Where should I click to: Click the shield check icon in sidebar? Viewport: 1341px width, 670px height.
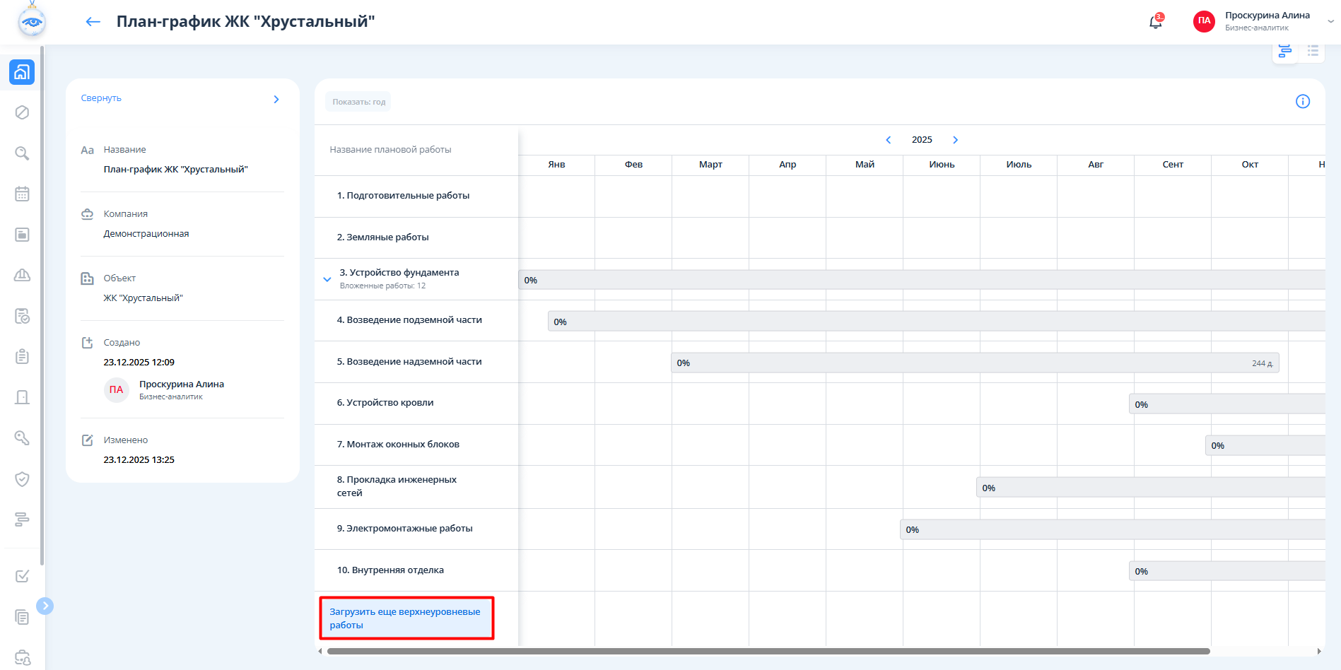click(x=22, y=479)
